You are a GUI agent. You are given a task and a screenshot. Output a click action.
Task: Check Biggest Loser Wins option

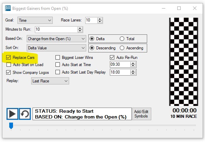pyautogui.click(x=57, y=57)
